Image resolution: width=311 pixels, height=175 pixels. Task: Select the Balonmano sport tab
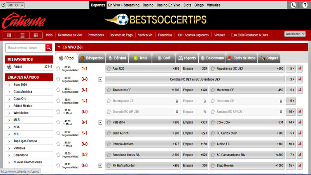click(212, 58)
